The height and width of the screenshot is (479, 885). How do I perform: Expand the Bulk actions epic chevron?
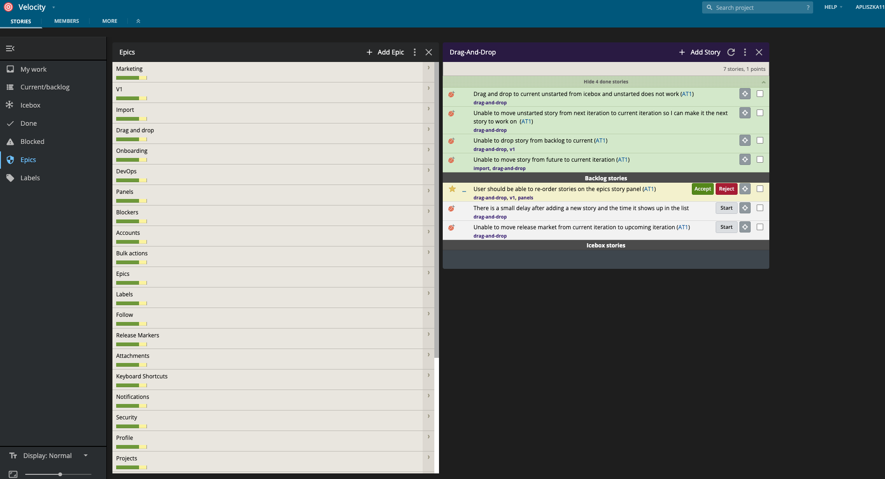pyautogui.click(x=428, y=252)
